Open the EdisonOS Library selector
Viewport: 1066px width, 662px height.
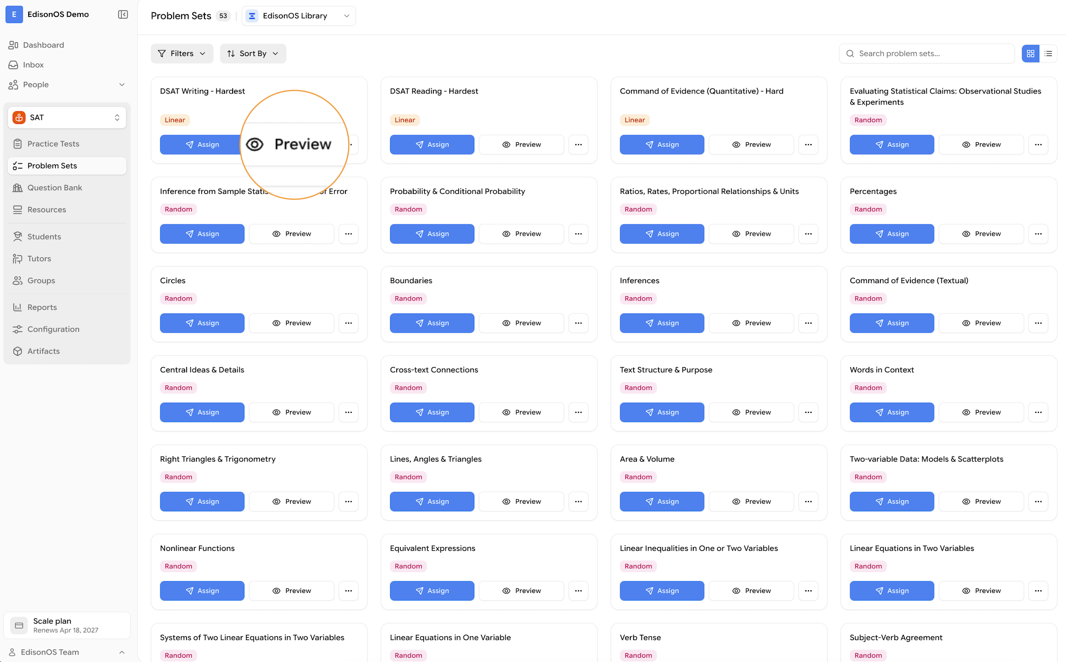point(298,16)
